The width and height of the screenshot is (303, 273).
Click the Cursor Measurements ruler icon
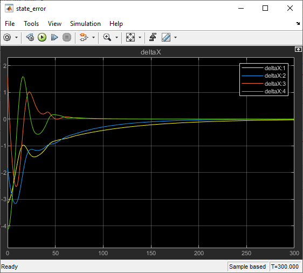166,37
